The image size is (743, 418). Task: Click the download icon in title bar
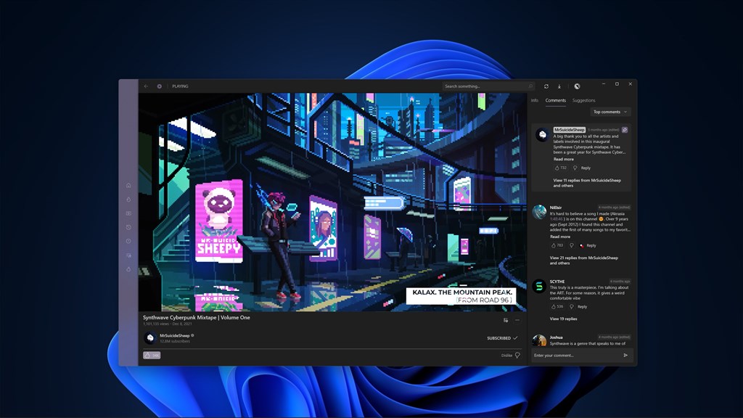559,86
